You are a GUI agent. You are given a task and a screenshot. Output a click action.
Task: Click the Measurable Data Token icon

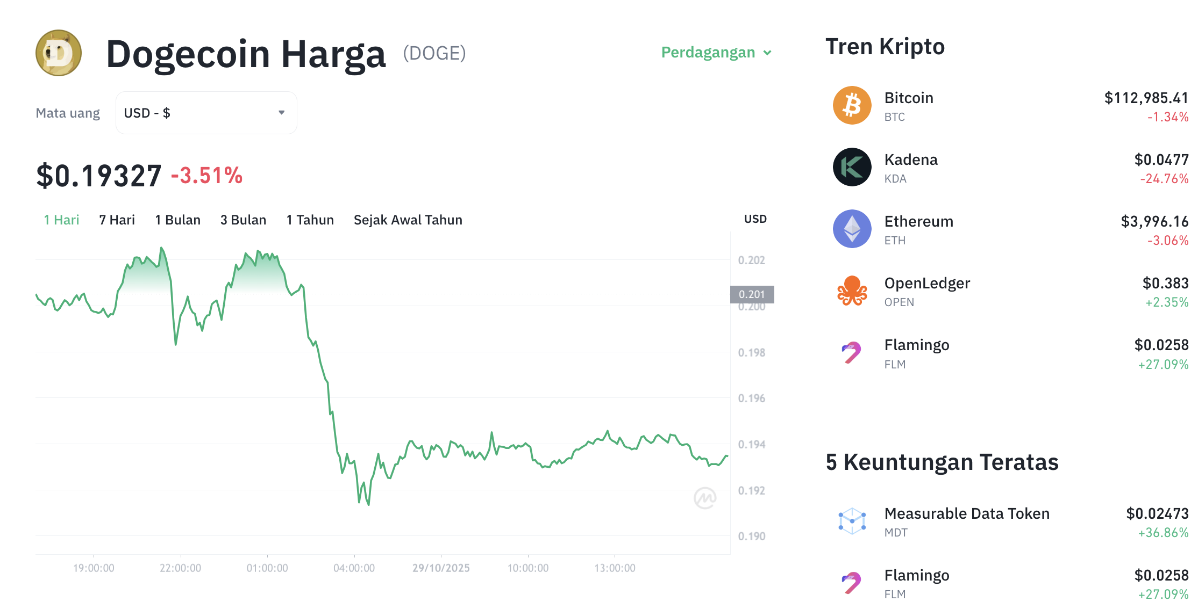click(851, 521)
